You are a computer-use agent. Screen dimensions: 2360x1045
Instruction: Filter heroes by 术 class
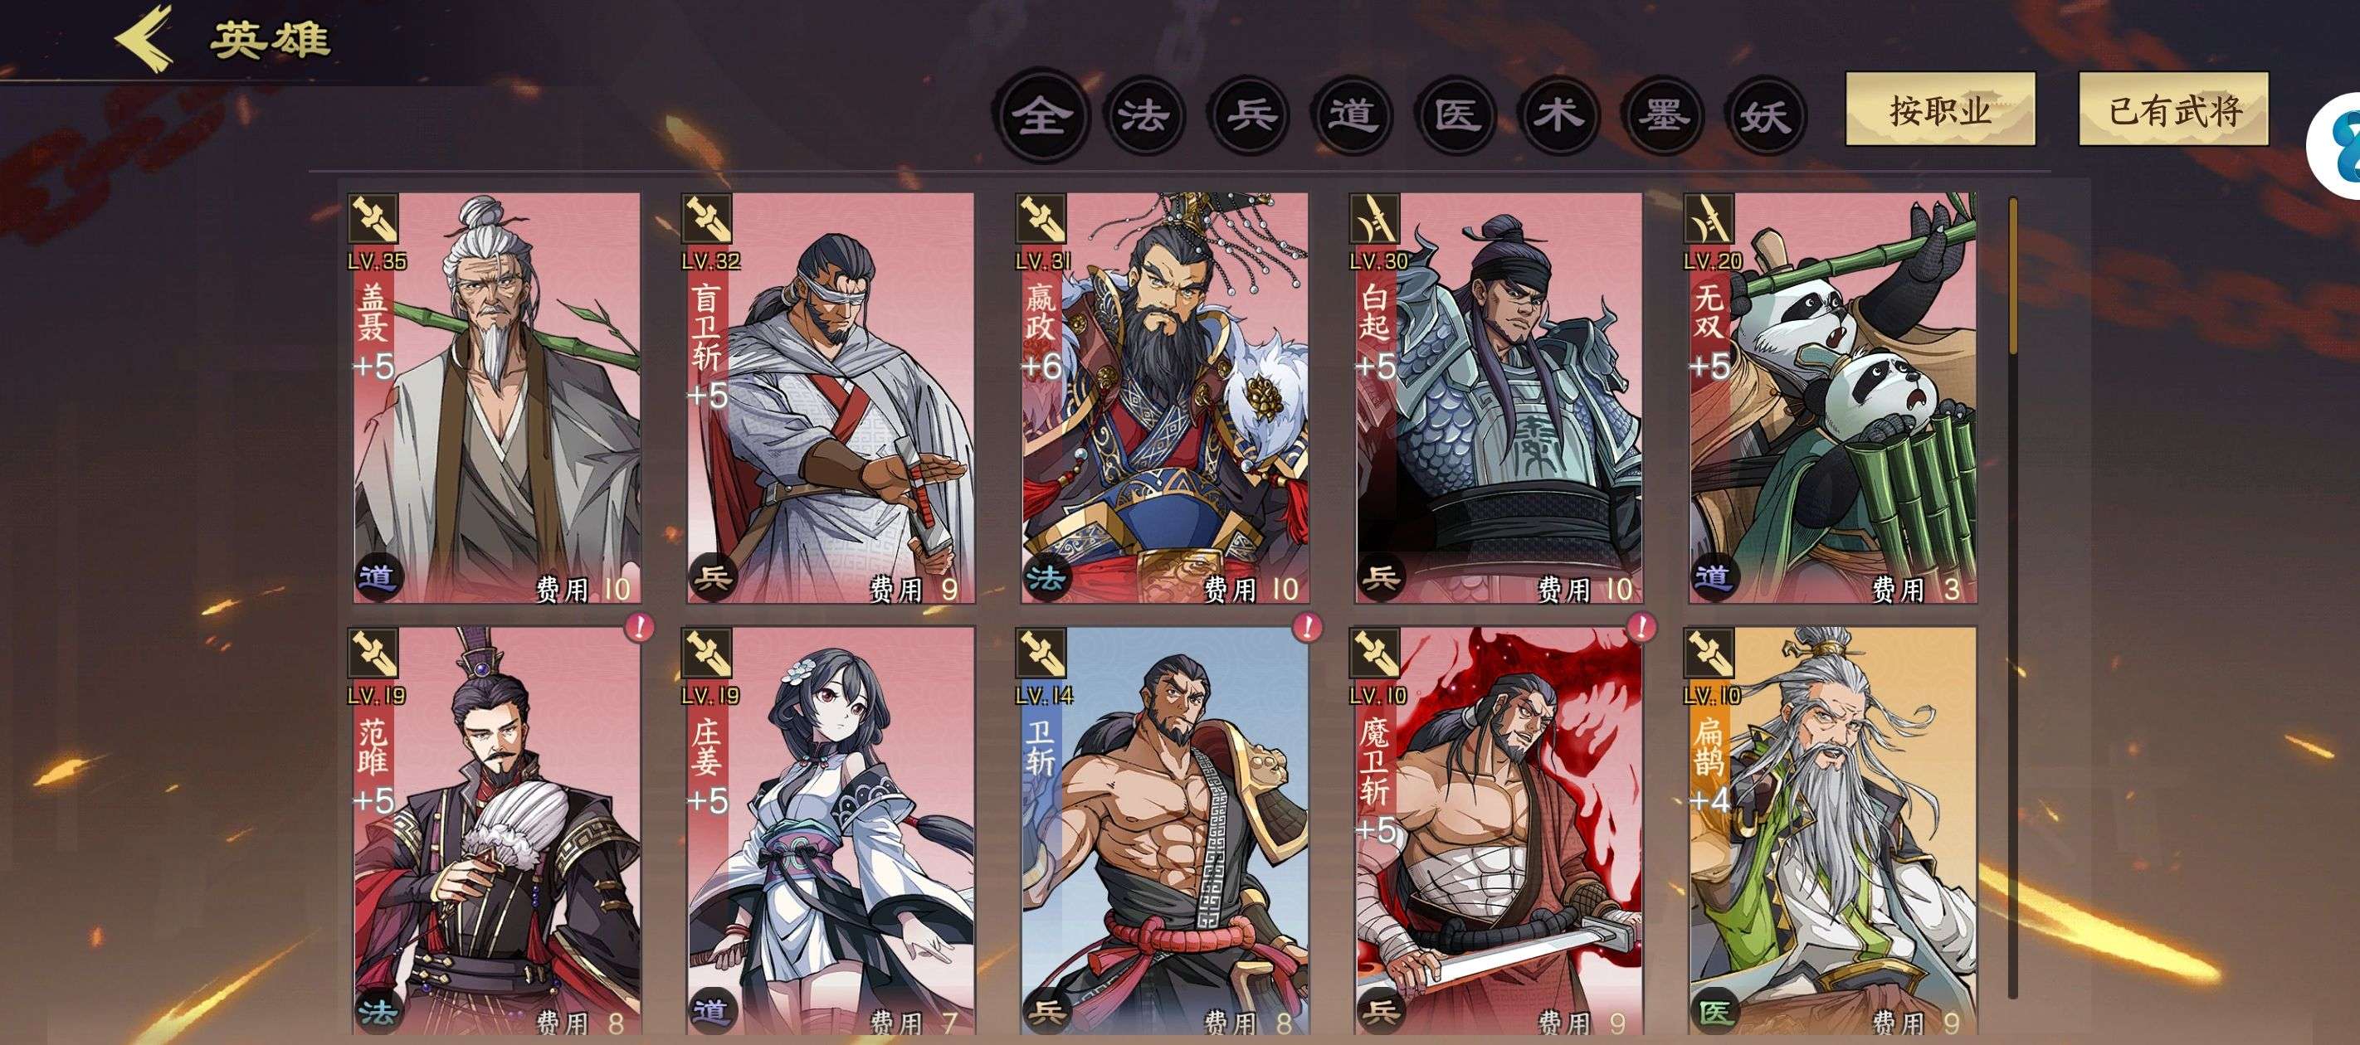coord(1559,116)
